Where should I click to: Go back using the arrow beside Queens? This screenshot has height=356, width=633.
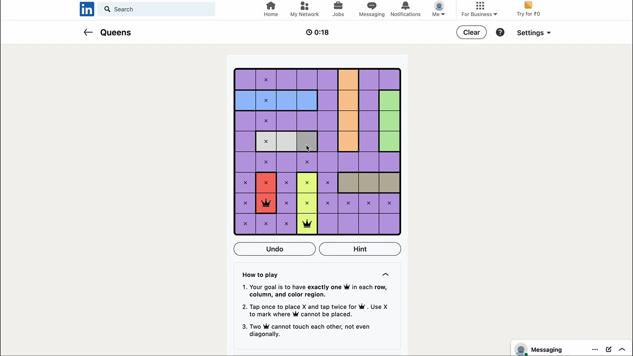[88, 32]
